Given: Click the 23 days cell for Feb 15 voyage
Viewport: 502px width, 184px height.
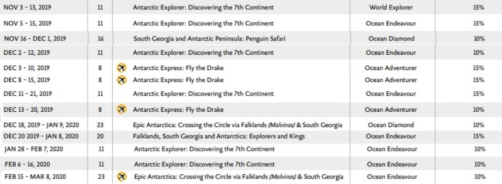Looking at the screenshot, I should [x=100, y=176].
